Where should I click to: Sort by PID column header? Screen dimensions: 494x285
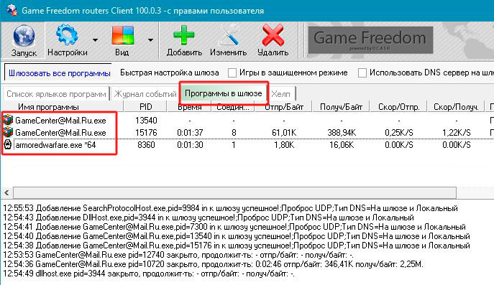click(145, 107)
